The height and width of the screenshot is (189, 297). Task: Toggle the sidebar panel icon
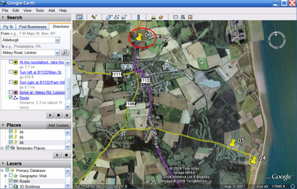tap(79, 17)
